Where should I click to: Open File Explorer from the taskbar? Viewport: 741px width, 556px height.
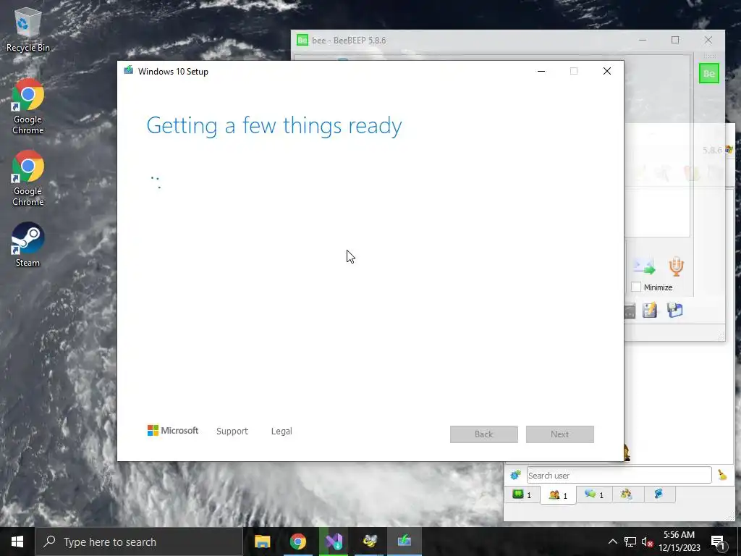[262, 542]
